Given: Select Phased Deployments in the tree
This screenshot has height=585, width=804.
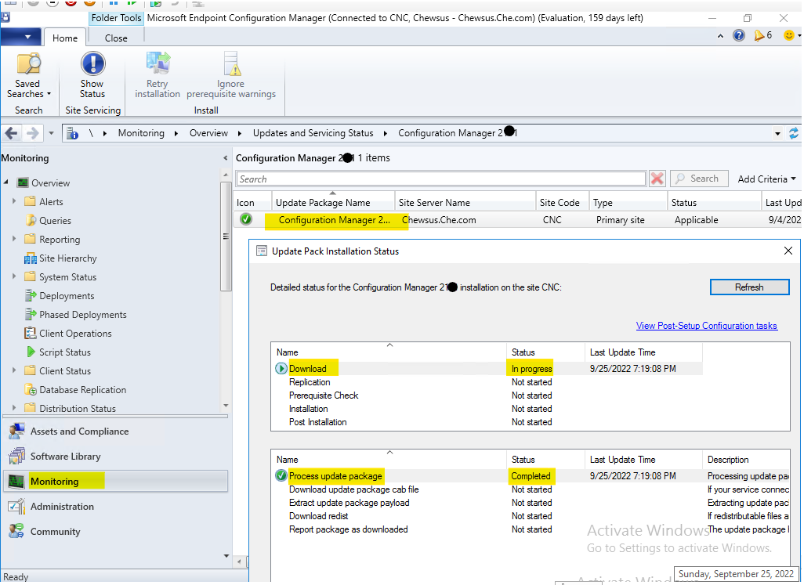Looking at the screenshot, I should pyautogui.click(x=82, y=315).
